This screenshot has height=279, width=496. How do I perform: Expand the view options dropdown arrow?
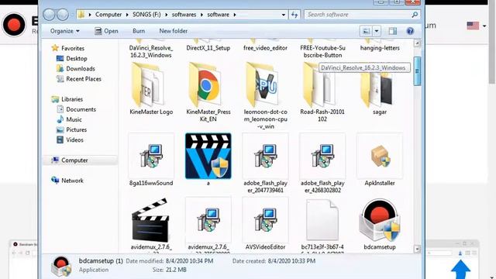(377, 31)
